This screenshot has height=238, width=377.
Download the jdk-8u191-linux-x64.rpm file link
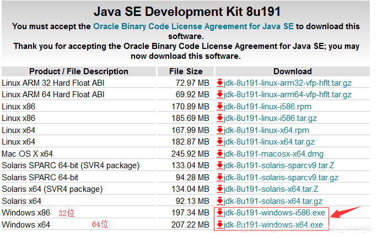(x=266, y=130)
